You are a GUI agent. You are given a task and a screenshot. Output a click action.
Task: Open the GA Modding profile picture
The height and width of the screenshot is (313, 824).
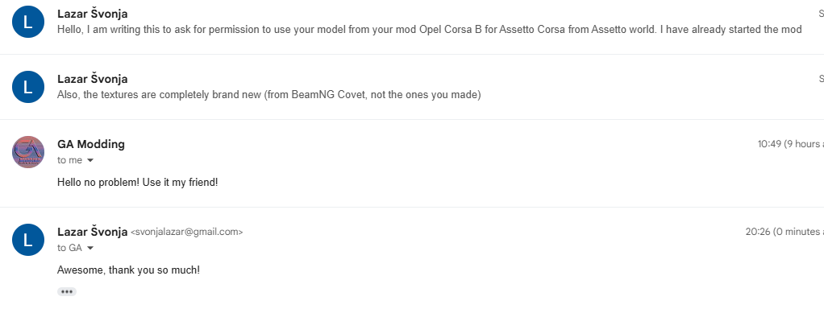pos(28,152)
